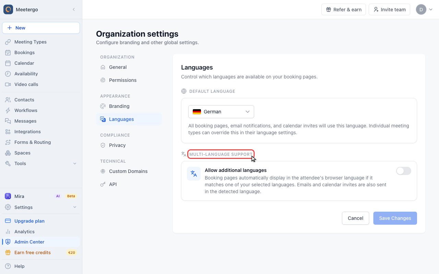Screen dimensions: 439x274
Task: Open API settings section
Action: tap(129, 184)
